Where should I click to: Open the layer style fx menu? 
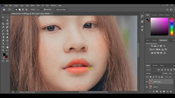pos(154,91)
